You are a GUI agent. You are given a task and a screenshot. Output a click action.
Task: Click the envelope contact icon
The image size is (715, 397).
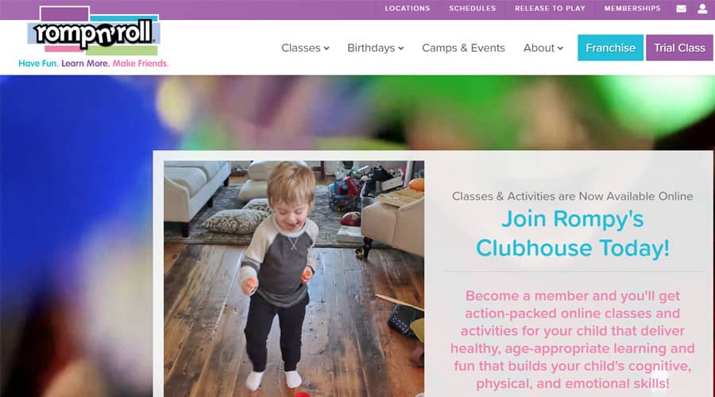681,9
